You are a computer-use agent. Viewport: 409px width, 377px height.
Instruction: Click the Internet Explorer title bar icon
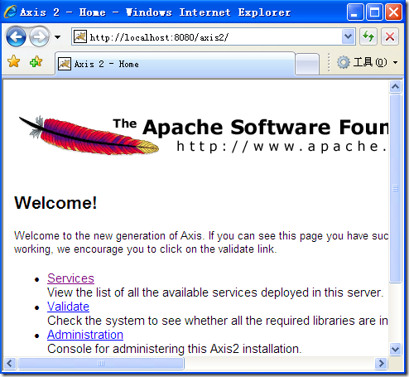11,12
